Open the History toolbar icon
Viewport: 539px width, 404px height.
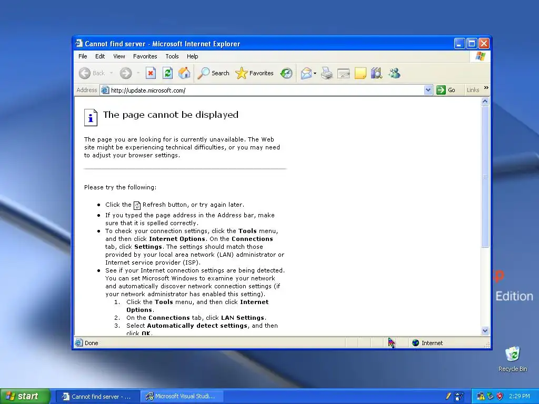click(286, 73)
